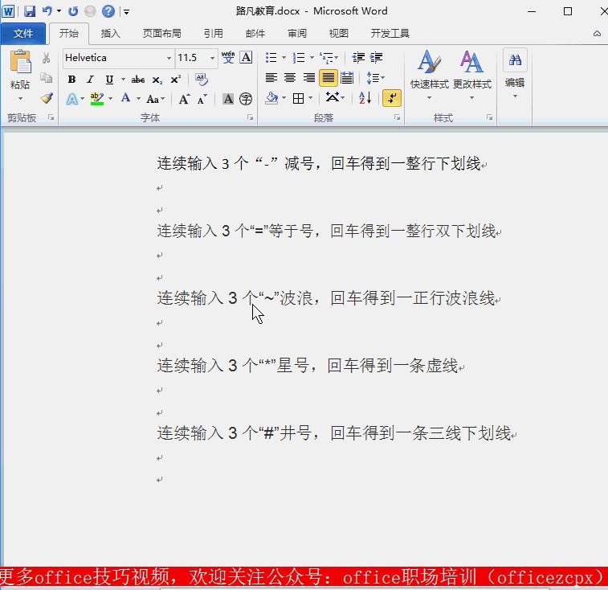Switch to the 审阅 tab
The width and height of the screenshot is (608, 590).
click(x=297, y=34)
